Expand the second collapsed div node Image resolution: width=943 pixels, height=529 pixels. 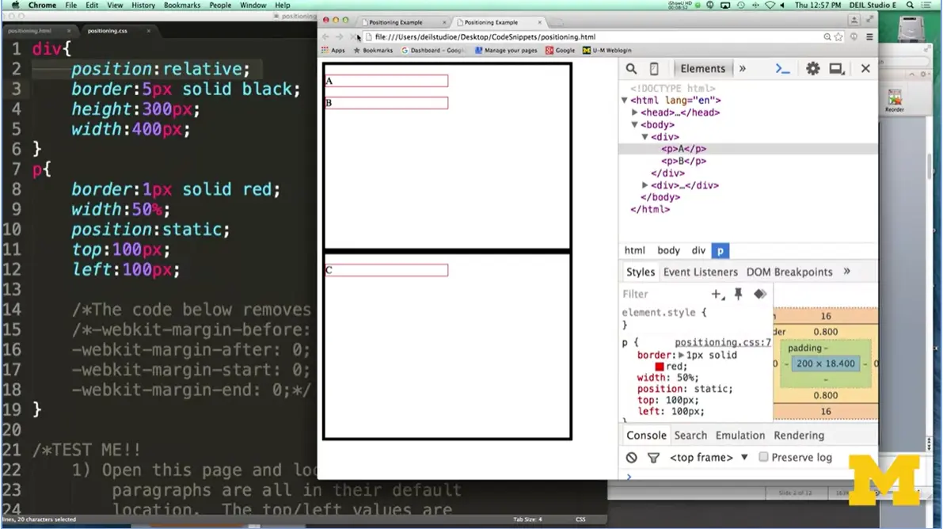tap(645, 185)
